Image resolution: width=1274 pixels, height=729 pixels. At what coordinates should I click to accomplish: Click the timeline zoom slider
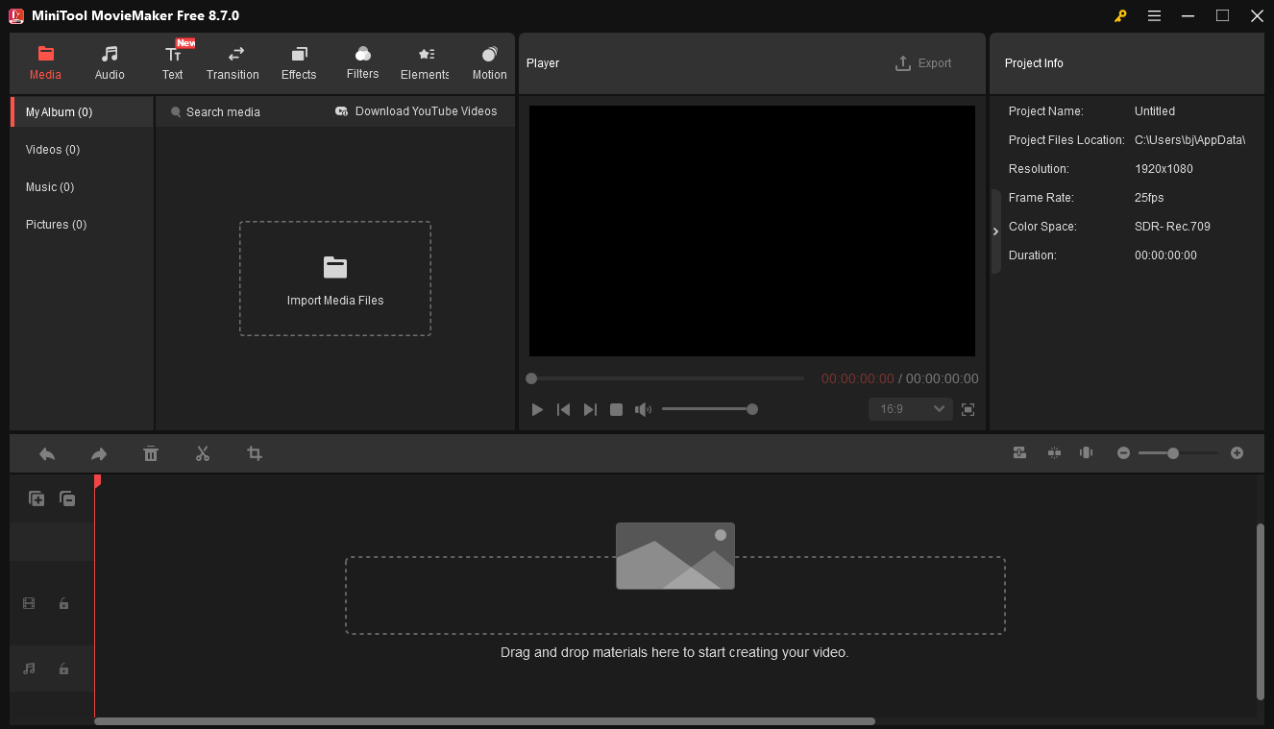click(1178, 452)
